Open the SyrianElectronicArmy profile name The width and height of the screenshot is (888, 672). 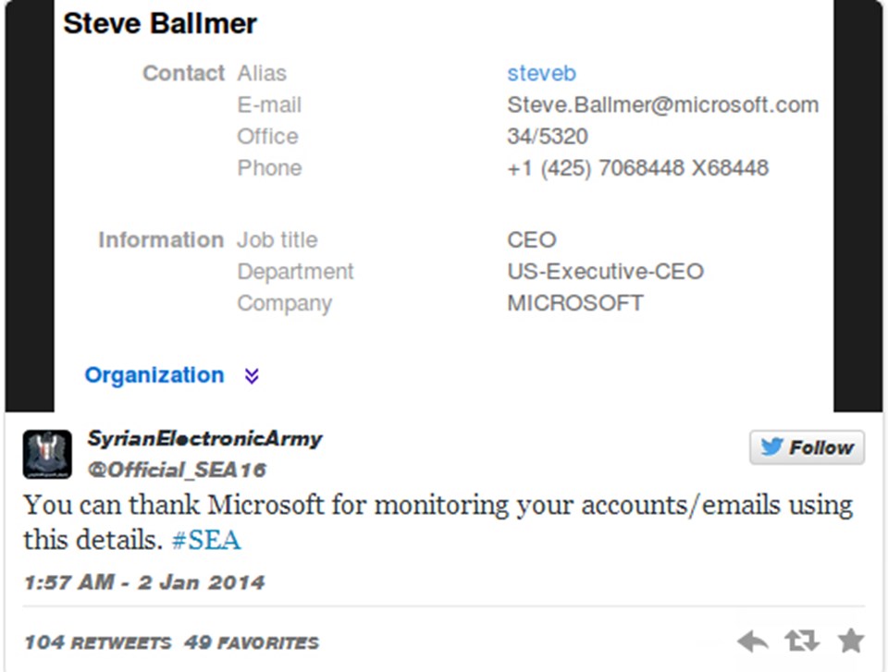pyautogui.click(x=204, y=438)
